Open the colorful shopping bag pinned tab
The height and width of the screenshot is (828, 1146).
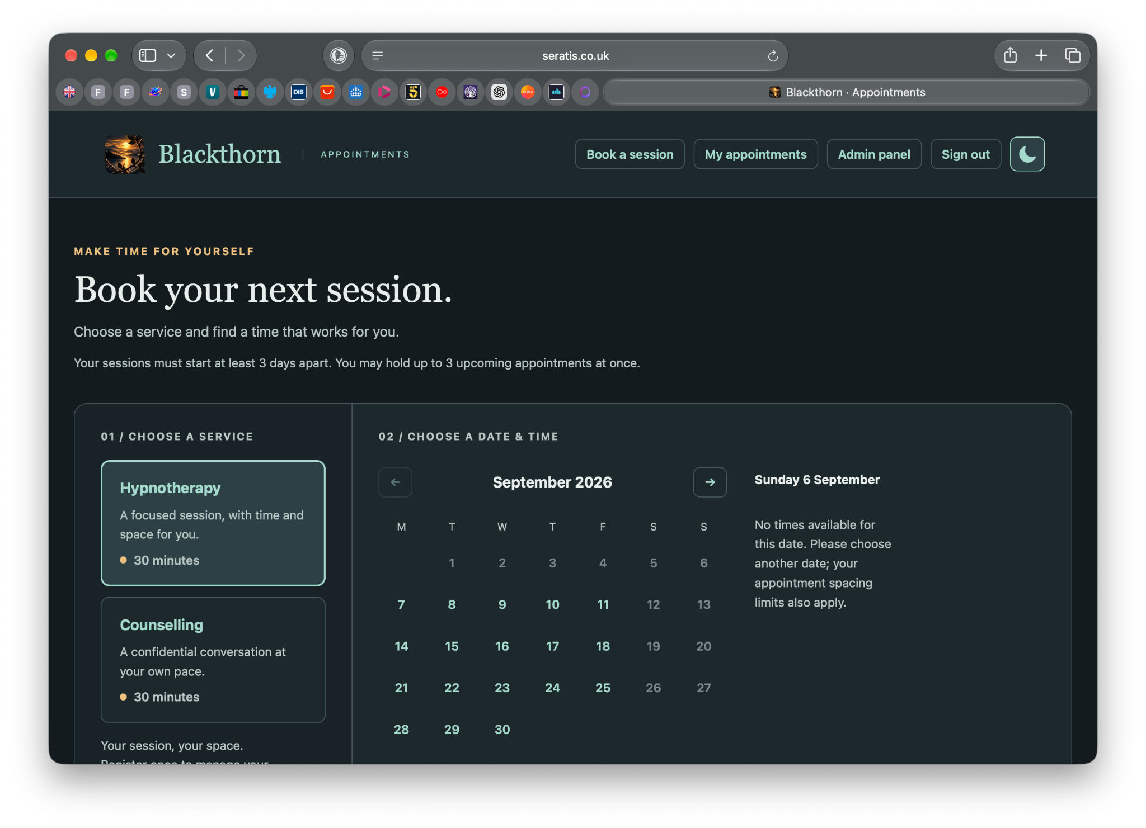[x=241, y=92]
